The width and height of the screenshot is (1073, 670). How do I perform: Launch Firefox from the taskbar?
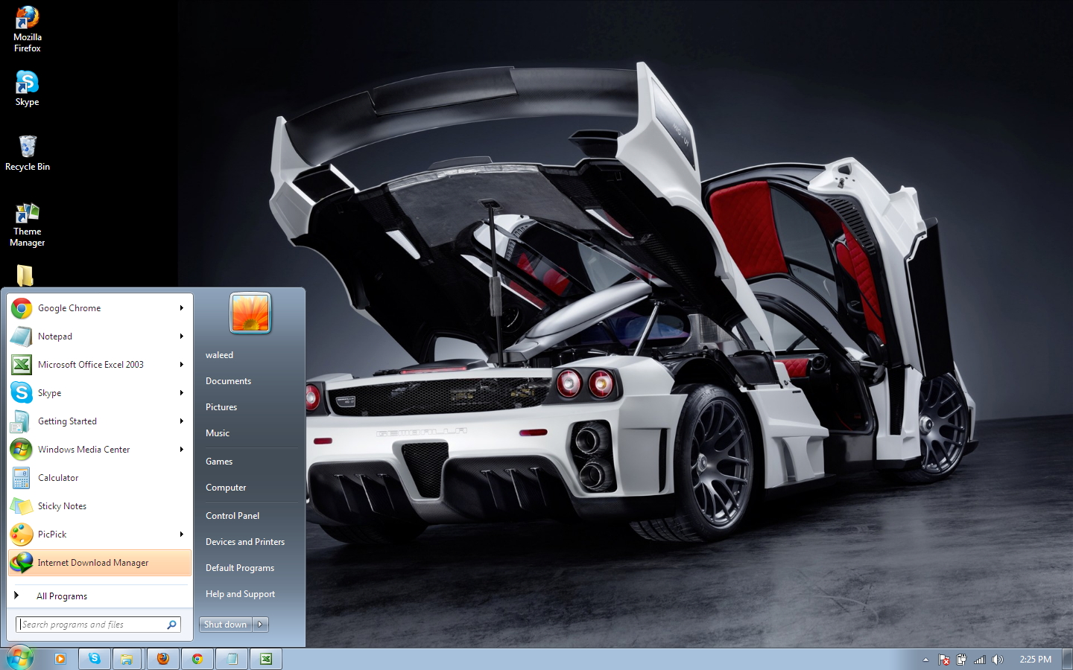pyautogui.click(x=162, y=659)
